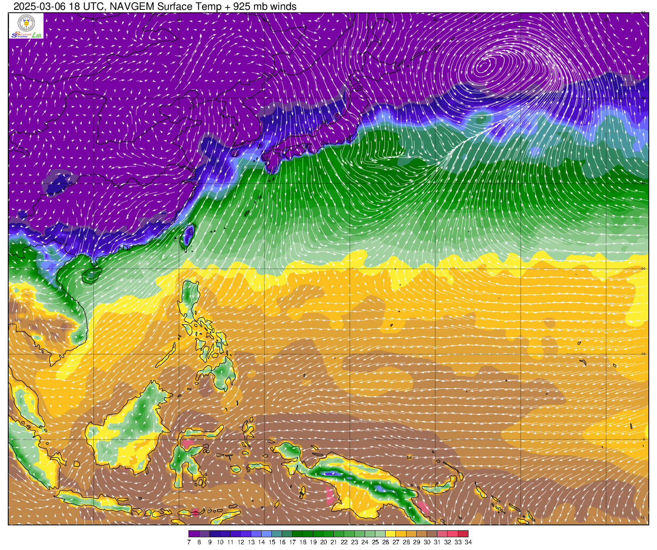The height and width of the screenshot is (550, 657).
Task: Click the legend label '22'
Action: 344,542
